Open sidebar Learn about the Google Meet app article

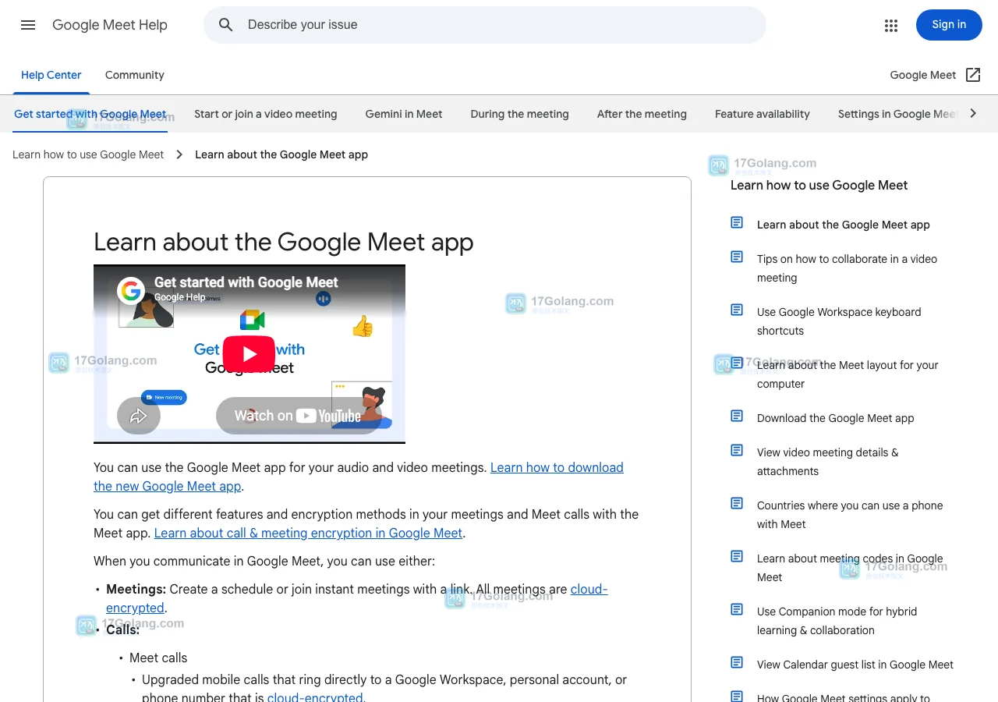pos(844,225)
